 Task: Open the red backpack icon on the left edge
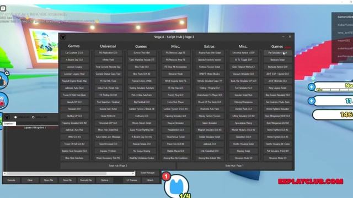(x=3, y=101)
